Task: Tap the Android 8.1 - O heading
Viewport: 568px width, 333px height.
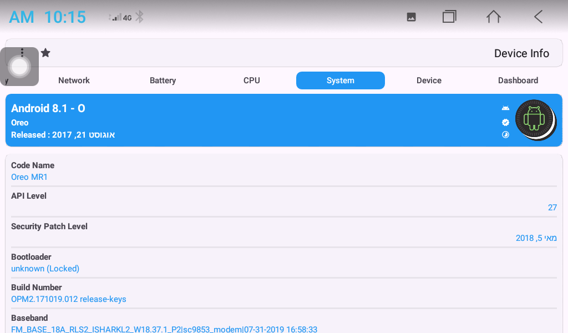Action: click(48, 108)
